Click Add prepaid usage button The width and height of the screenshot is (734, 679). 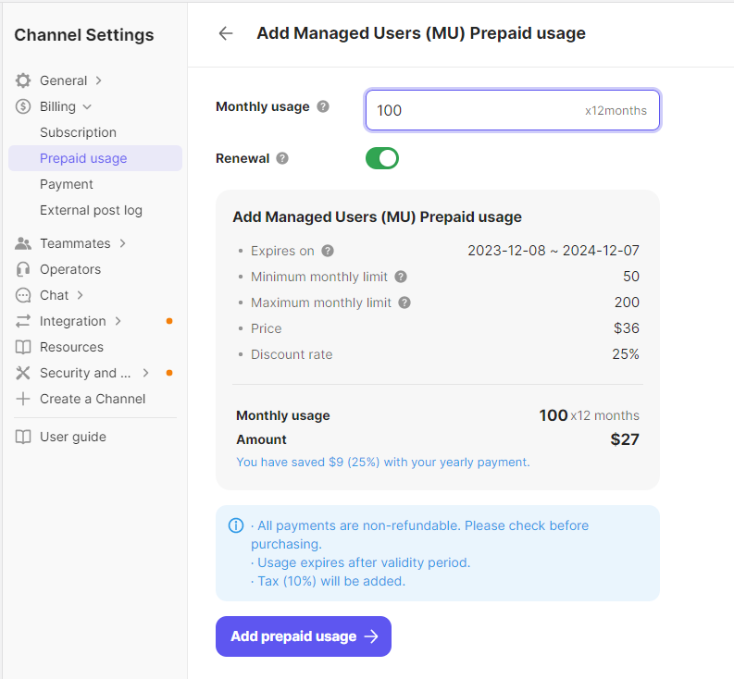pos(304,636)
